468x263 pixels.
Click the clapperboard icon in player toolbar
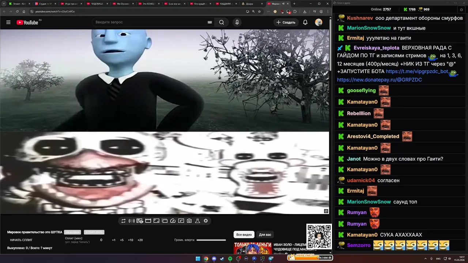(148, 221)
